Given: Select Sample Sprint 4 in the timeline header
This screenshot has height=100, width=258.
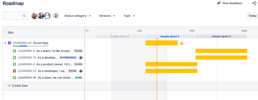Looking at the screenshot, I should tap(221, 36).
